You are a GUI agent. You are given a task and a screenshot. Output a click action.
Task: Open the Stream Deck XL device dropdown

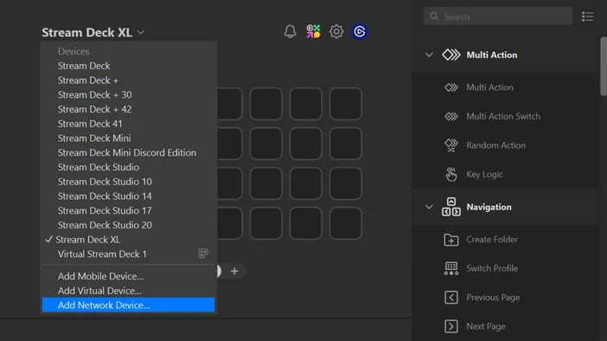(93, 32)
